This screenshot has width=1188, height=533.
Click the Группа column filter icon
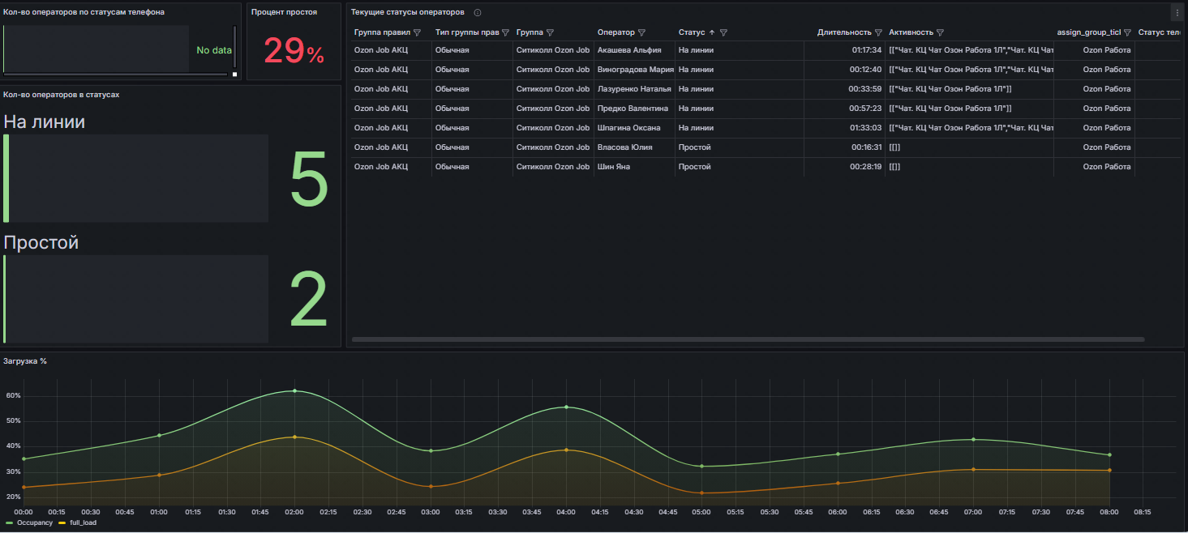point(550,32)
